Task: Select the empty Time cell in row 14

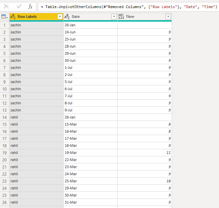Action: (145, 118)
